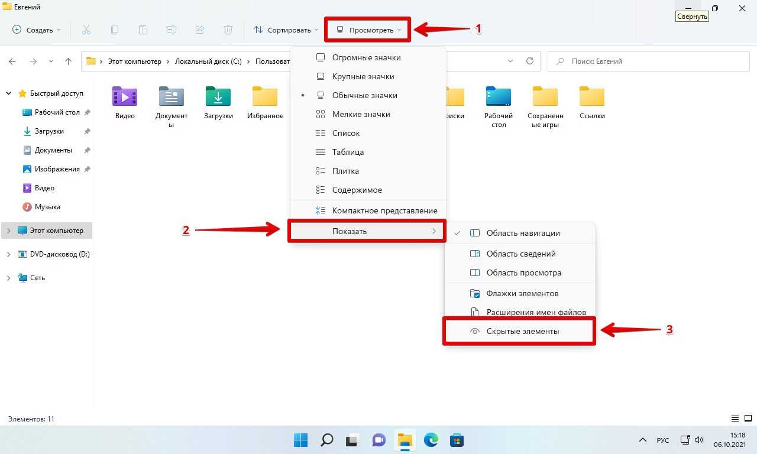757x454 pixels.
Task: Expand Этот компьютер tree node
Action: [8, 231]
